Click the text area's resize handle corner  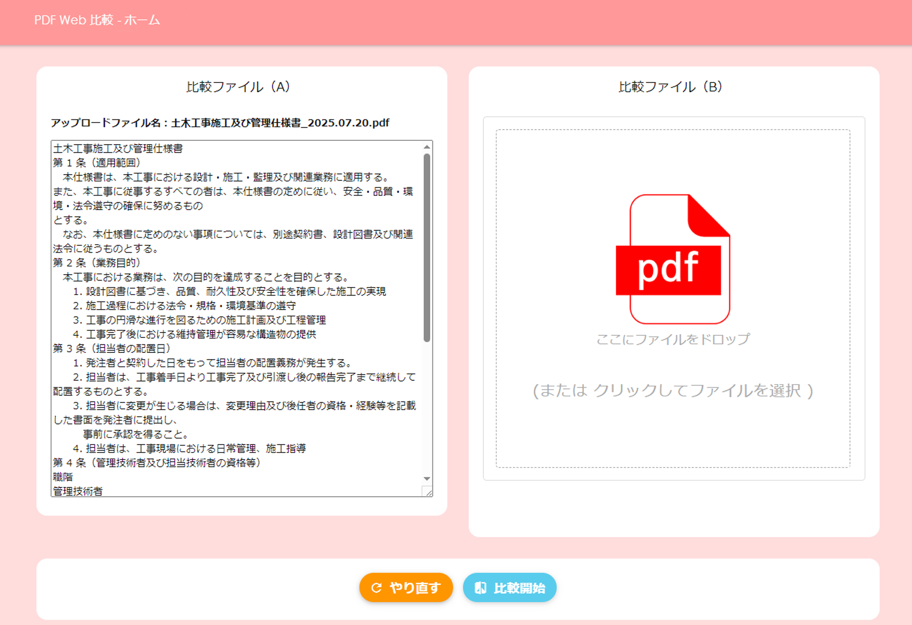coord(428,492)
